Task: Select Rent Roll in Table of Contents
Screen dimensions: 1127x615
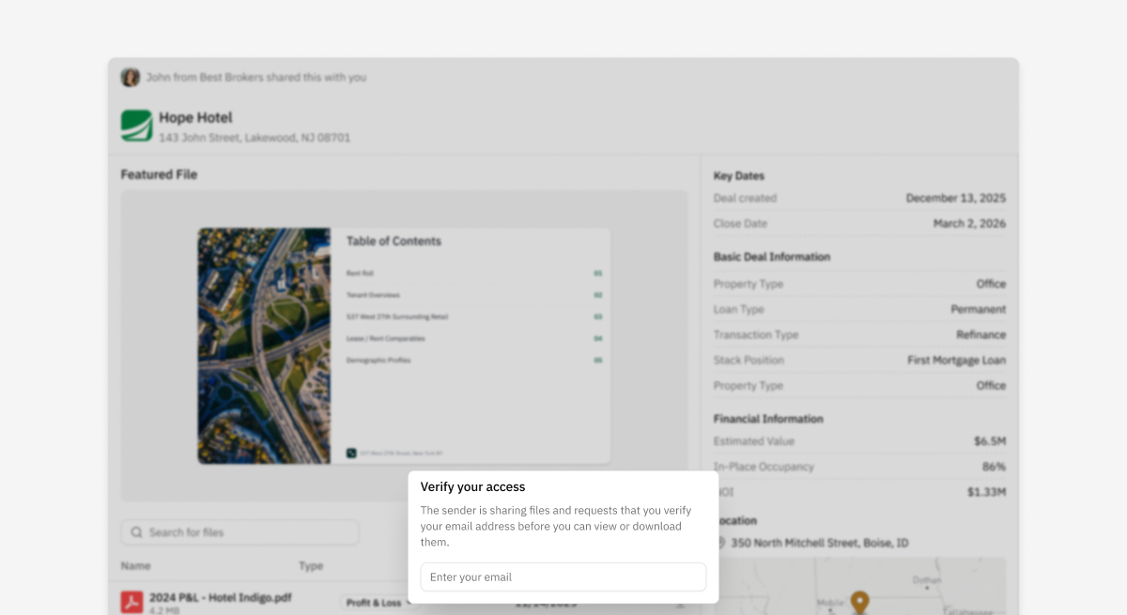Action: click(x=360, y=273)
